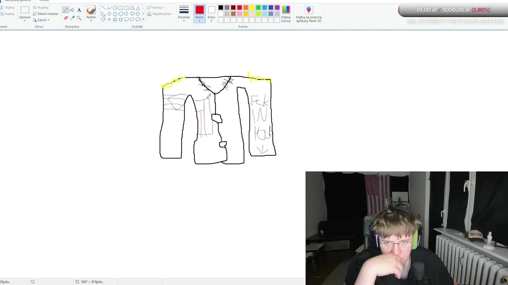Viewport: 508px width, 285px height.
Task: Choose the Cloud callout shape
Action: 138,19
